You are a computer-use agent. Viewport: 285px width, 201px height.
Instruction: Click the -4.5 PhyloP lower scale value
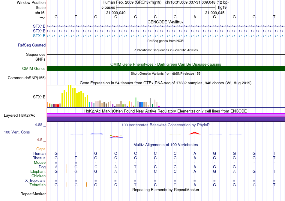click(39, 140)
